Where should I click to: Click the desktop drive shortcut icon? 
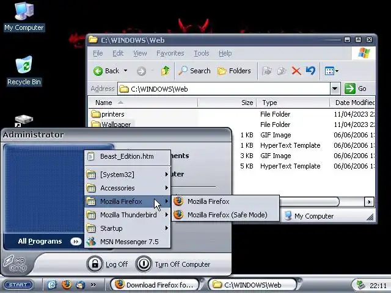click(x=23, y=121)
